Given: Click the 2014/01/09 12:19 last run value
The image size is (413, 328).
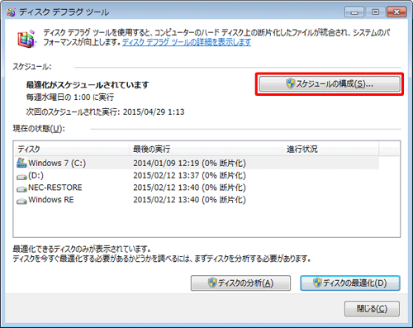Looking at the screenshot, I should tap(166, 163).
